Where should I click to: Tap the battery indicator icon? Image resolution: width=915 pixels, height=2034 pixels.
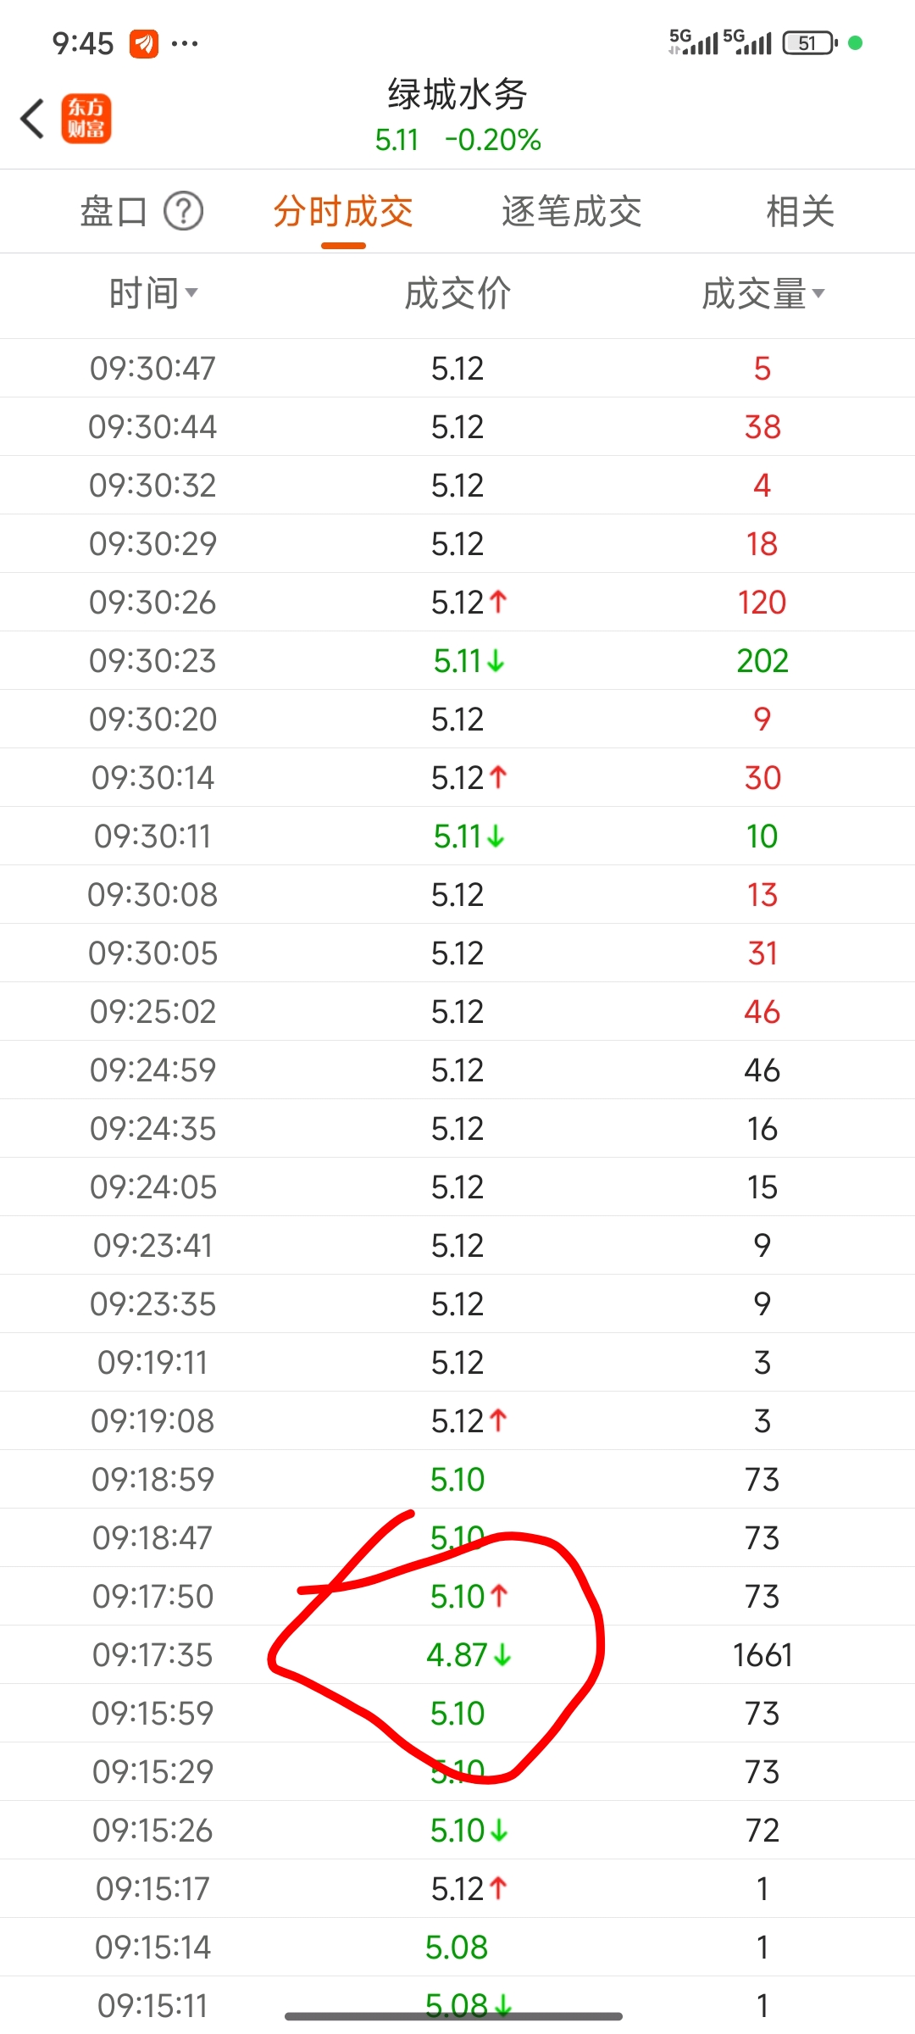pos(810,42)
